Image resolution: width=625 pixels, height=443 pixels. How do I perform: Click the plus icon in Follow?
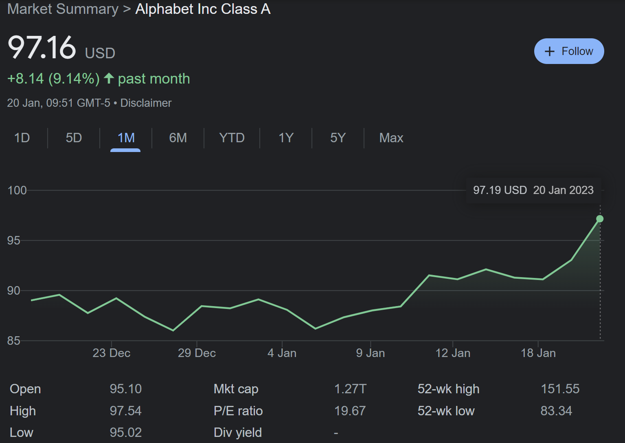pyautogui.click(x=550, y=51)
